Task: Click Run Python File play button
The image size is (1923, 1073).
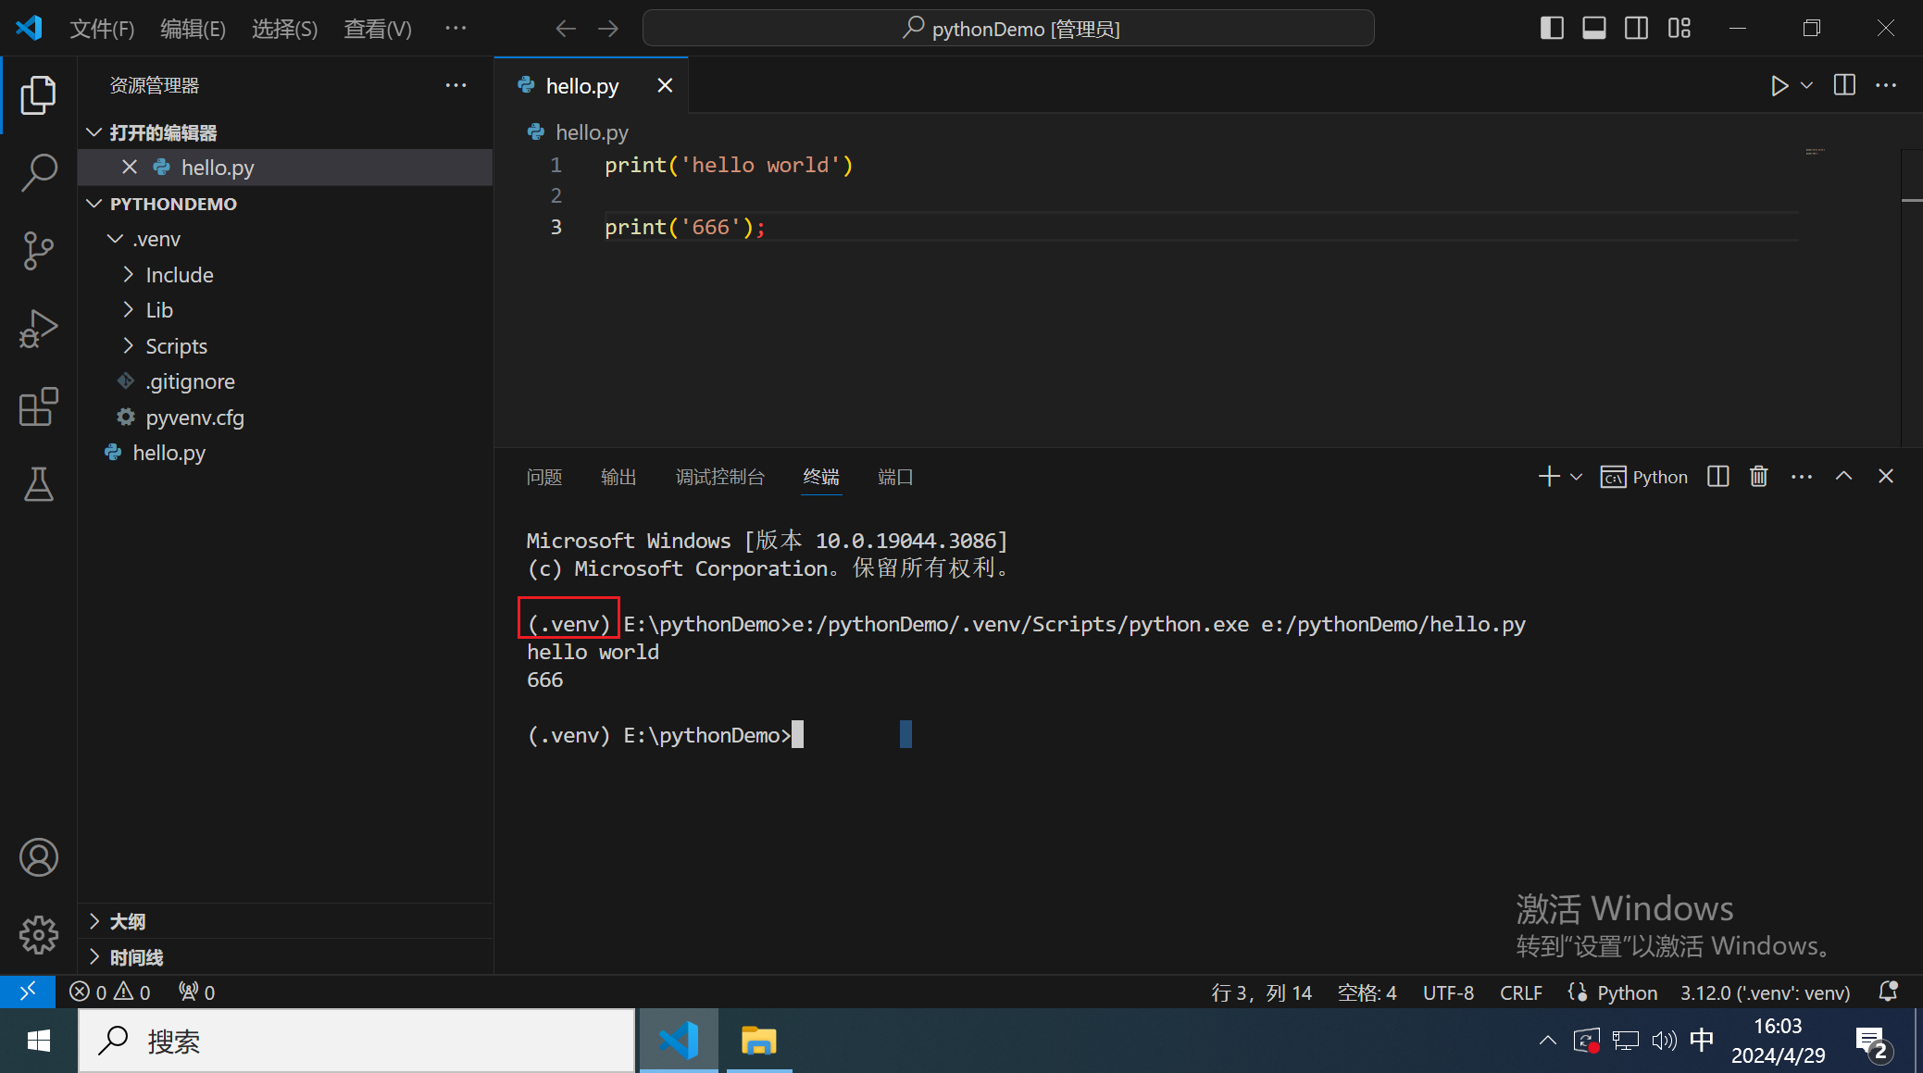Action: point(1779,86)
